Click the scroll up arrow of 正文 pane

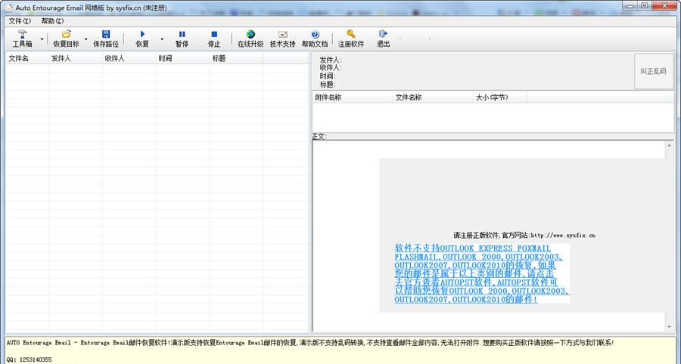point(670,146)
